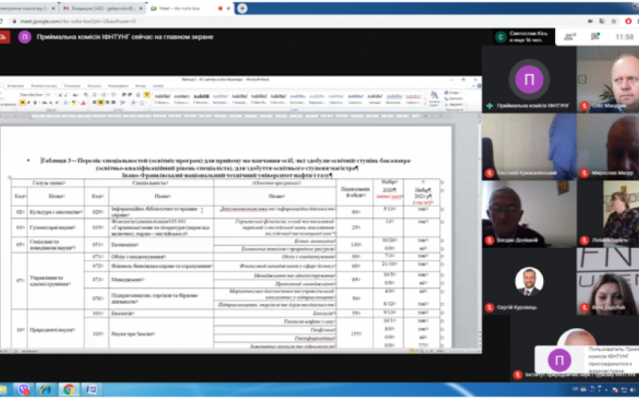Open the Розмітка сторінки tab in Word
639x399 pixels.
tap(44, 86)
